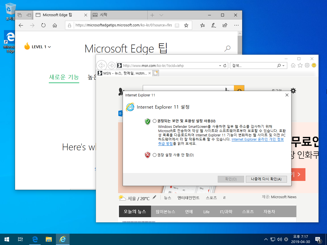Show tabs you've set aside in Edge

pos(20,15)
